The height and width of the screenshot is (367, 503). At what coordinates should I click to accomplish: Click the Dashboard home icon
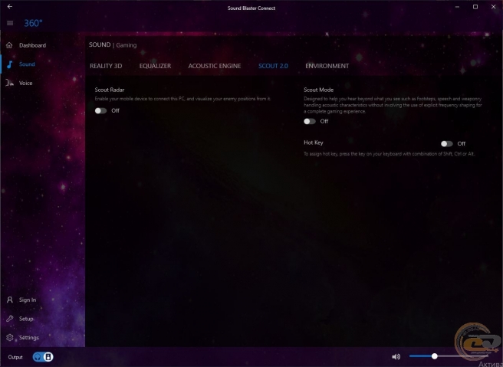(9, 45)
